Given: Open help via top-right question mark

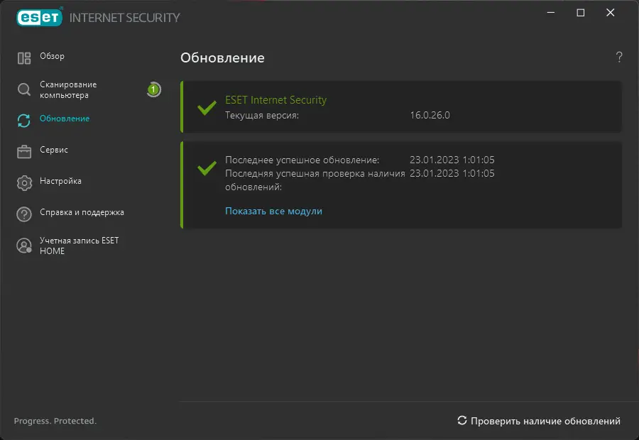Looking at the screenshot, I should click(x=619, y=57).
